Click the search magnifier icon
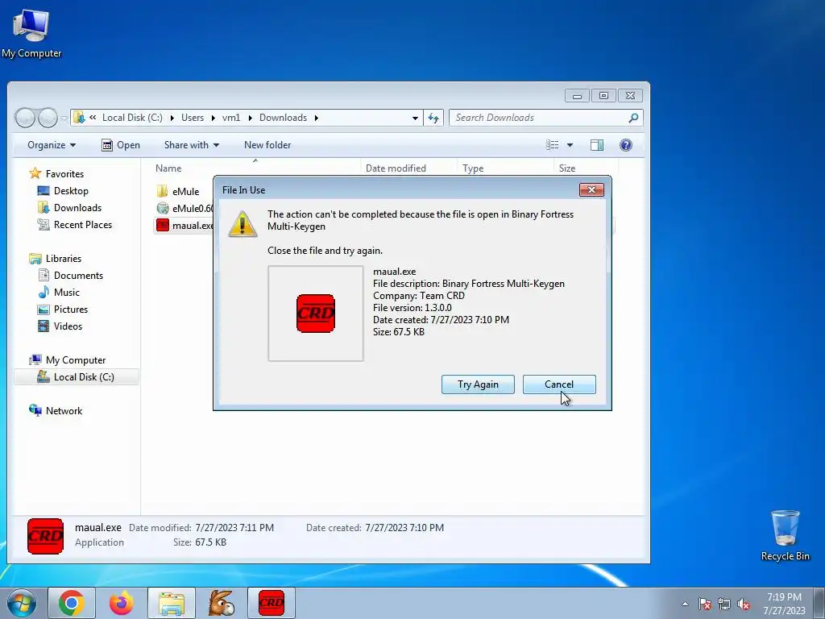825x619 pixels. [x=633, y=118]
